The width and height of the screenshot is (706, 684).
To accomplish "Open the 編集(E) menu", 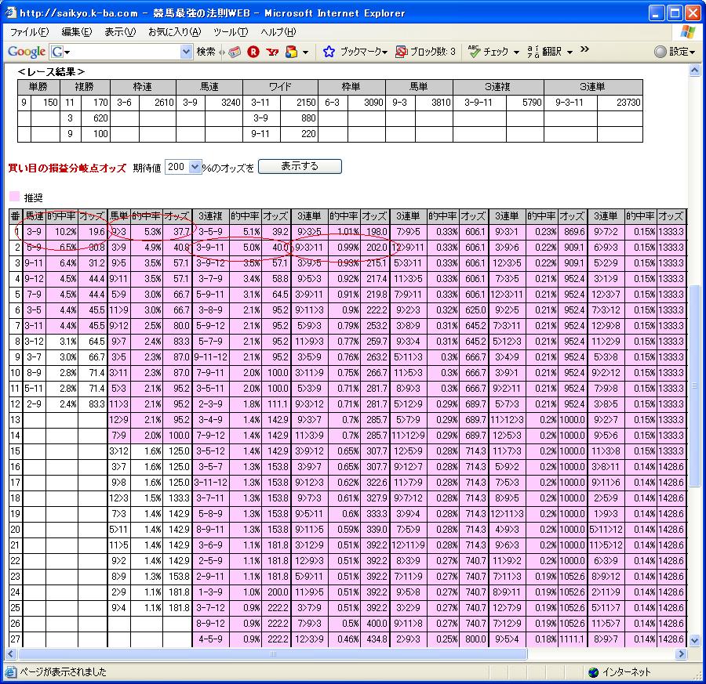I will (77, 32).
